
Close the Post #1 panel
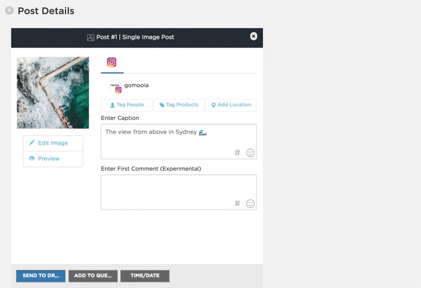point(254,36)
